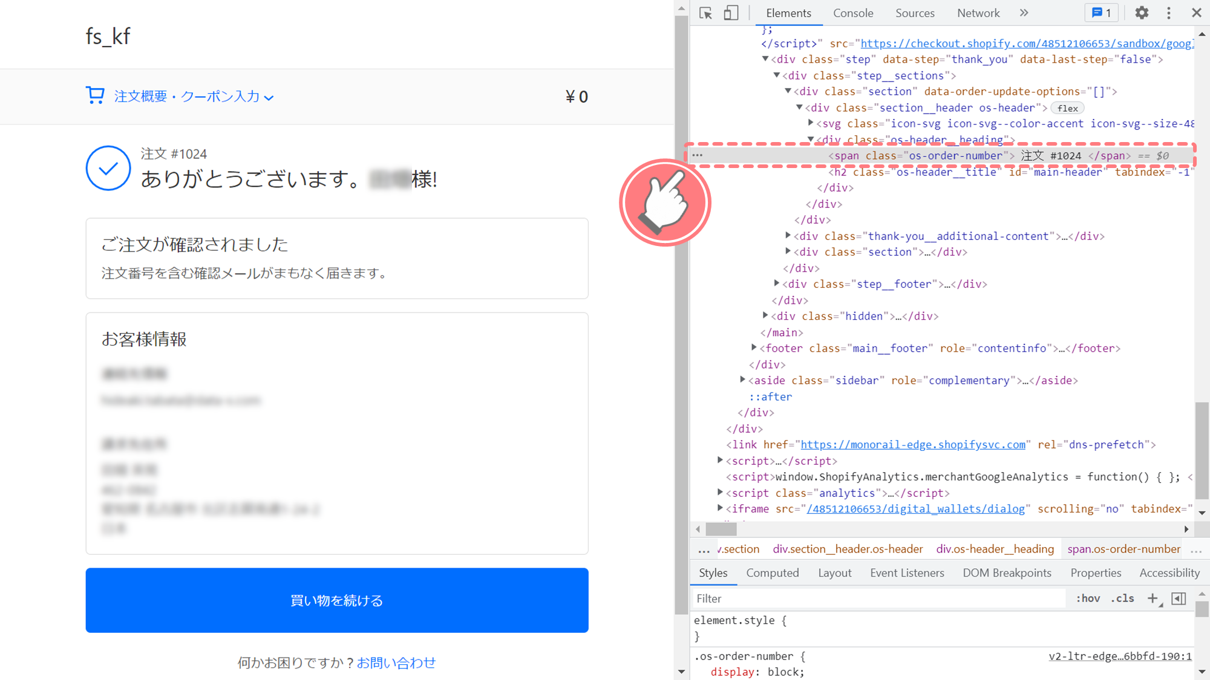This screenshot has width=1210, height=680.
Task: Open the digital_wallets/dialog iframe src link
Action: 915,509
